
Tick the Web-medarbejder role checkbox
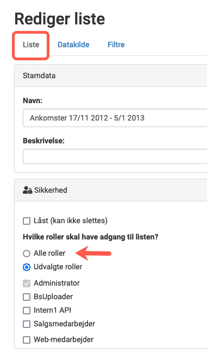click(27, 340)
